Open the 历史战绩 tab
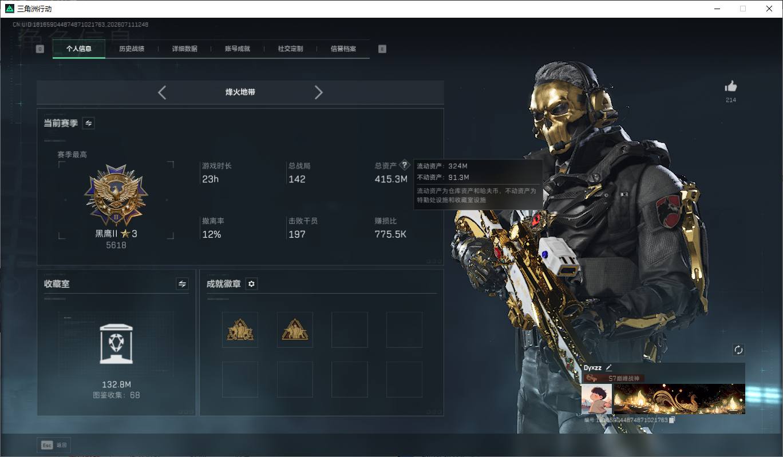 [132, 49]
